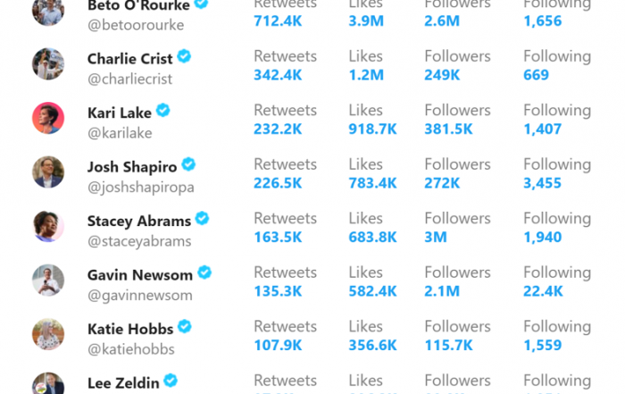Click the @karilake handle
The image size is (625, 394).
[x=120, y=133]
